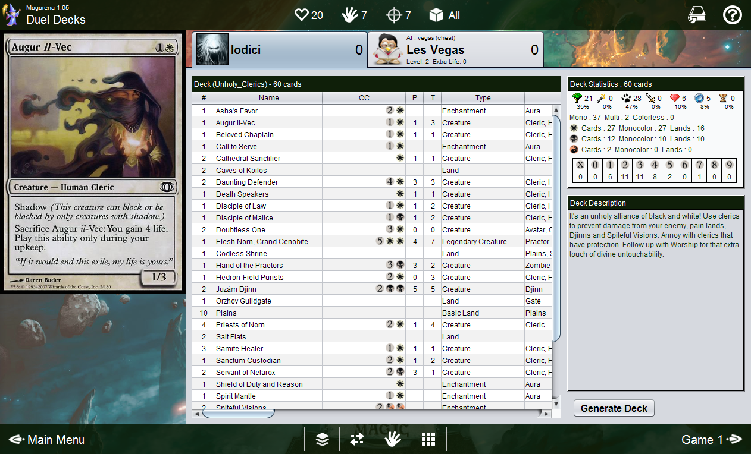Click the blue orb icon in statistics
751x454 pixels.
pos(699,98)
